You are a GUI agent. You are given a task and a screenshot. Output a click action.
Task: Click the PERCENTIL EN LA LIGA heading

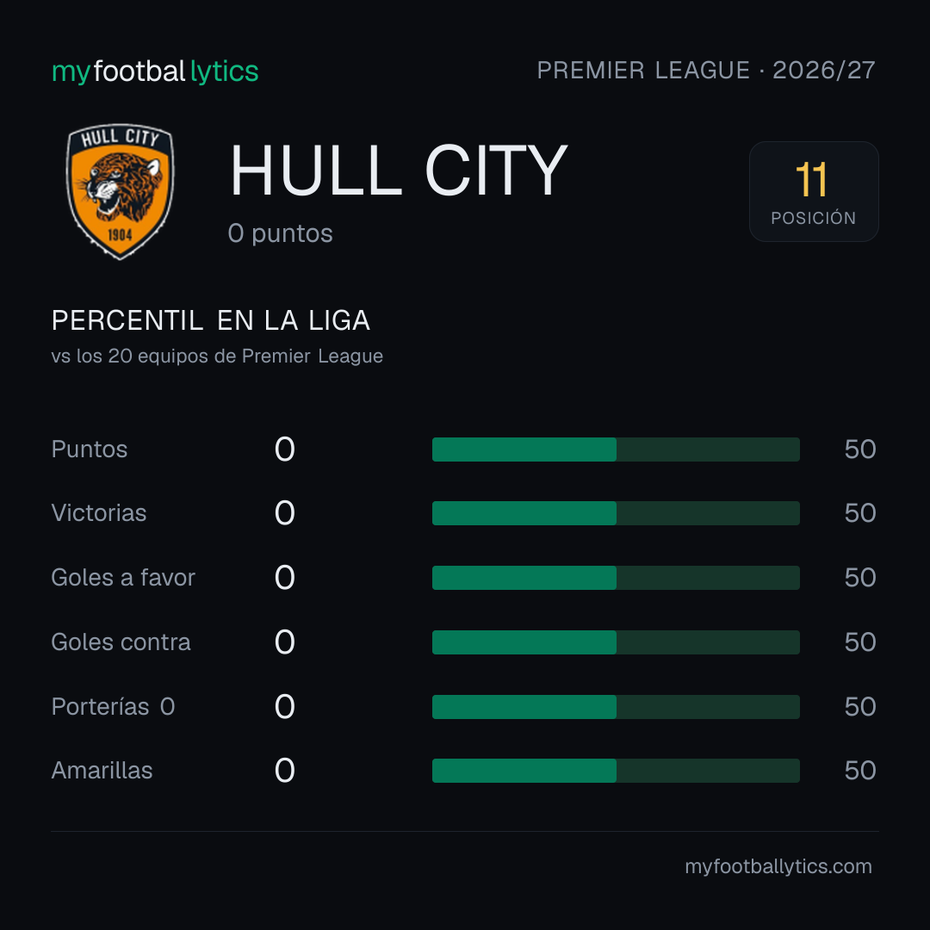click(211, 320)
